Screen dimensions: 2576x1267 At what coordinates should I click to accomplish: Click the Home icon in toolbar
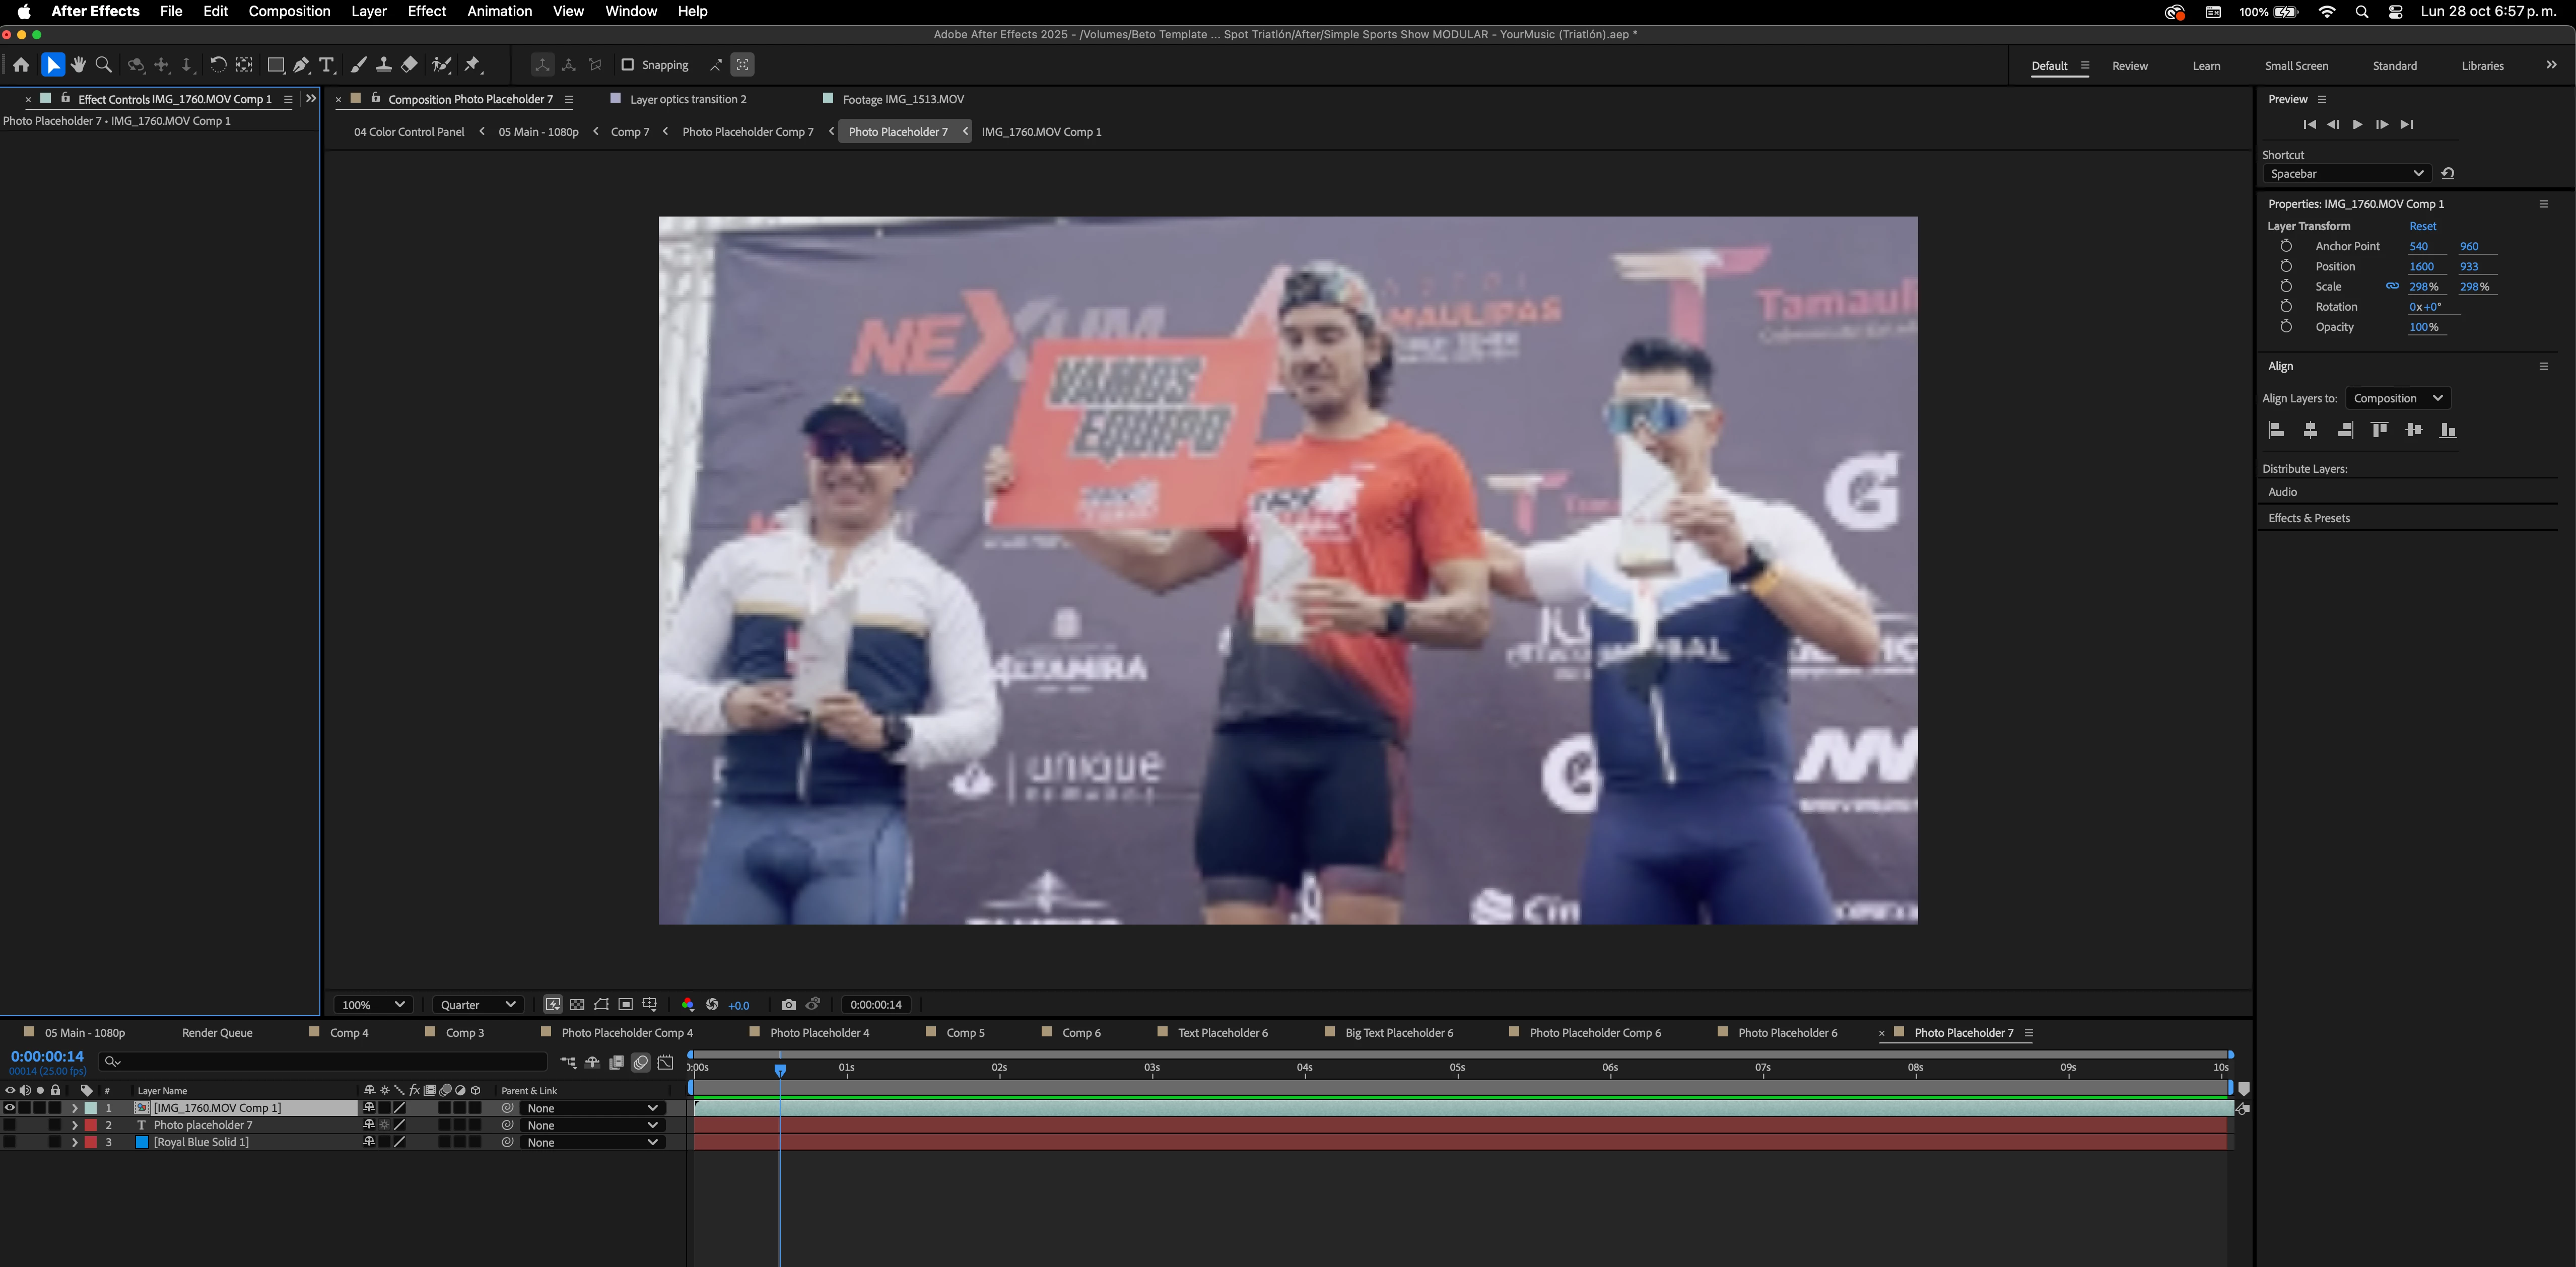pos(21,65)
